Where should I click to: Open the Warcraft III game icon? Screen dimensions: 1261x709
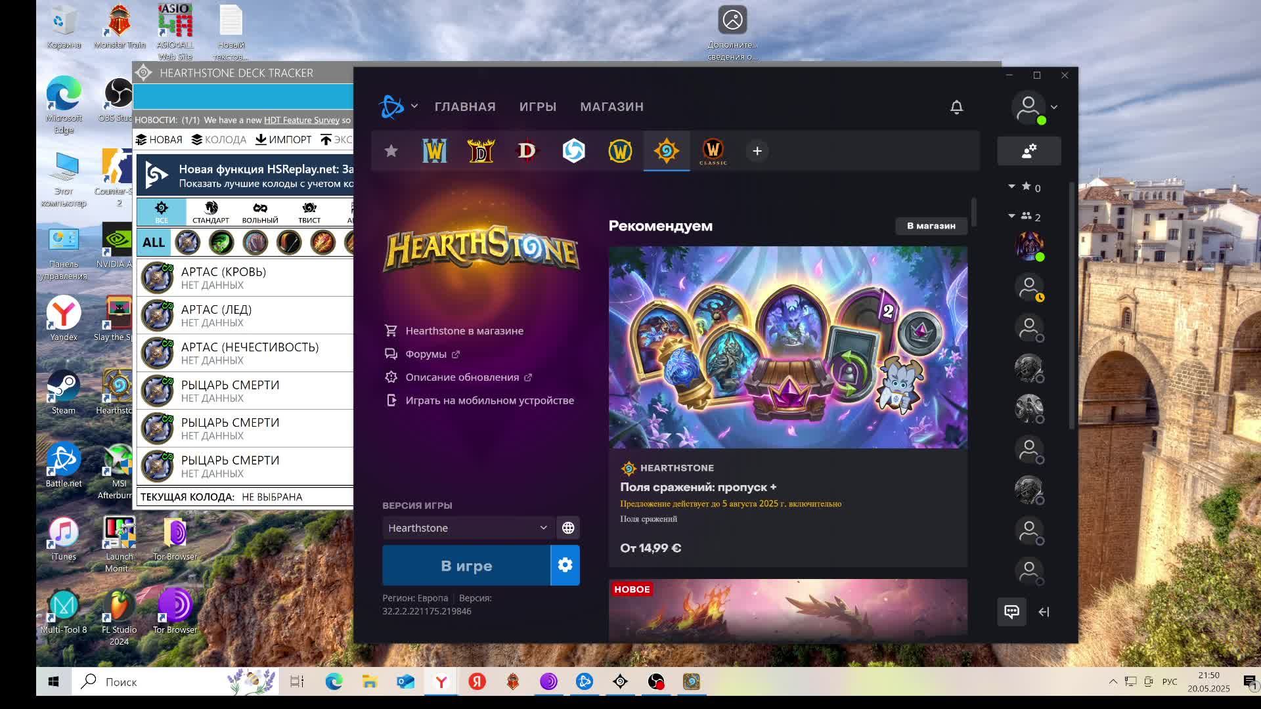coord(434,151)
